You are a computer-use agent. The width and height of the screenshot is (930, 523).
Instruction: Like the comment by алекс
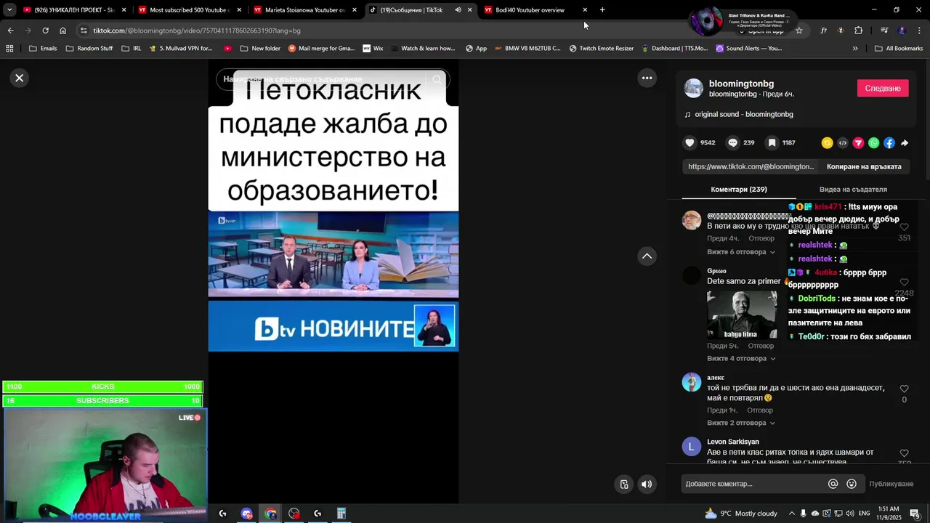click(904, 389)
